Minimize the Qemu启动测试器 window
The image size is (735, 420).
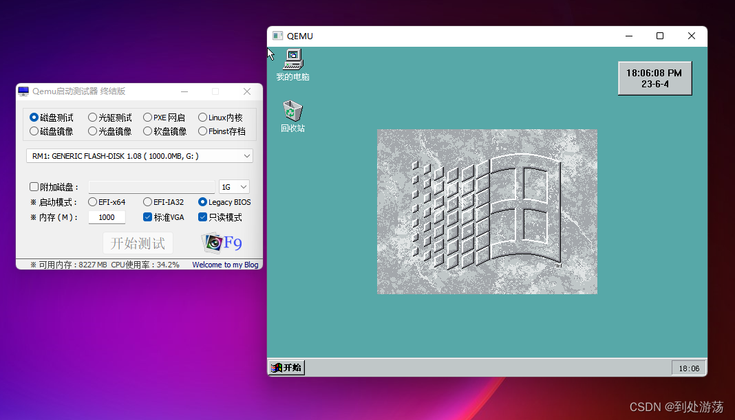[x=184, y=91]
